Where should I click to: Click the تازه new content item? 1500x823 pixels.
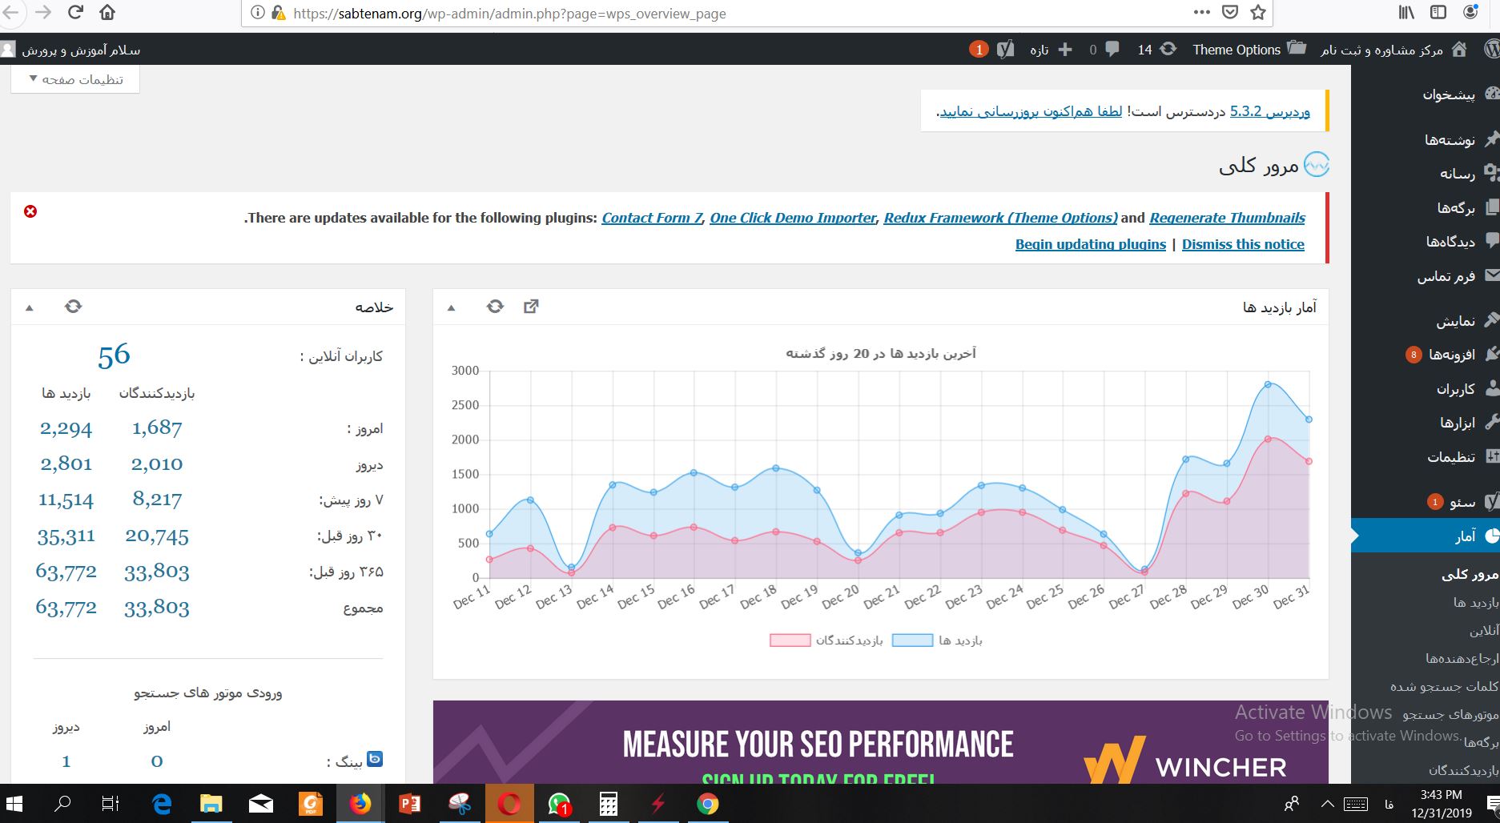coord(1051,50)
